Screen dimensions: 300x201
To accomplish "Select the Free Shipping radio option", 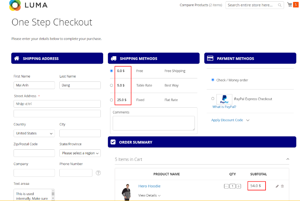I will click(x=111, y=71).
